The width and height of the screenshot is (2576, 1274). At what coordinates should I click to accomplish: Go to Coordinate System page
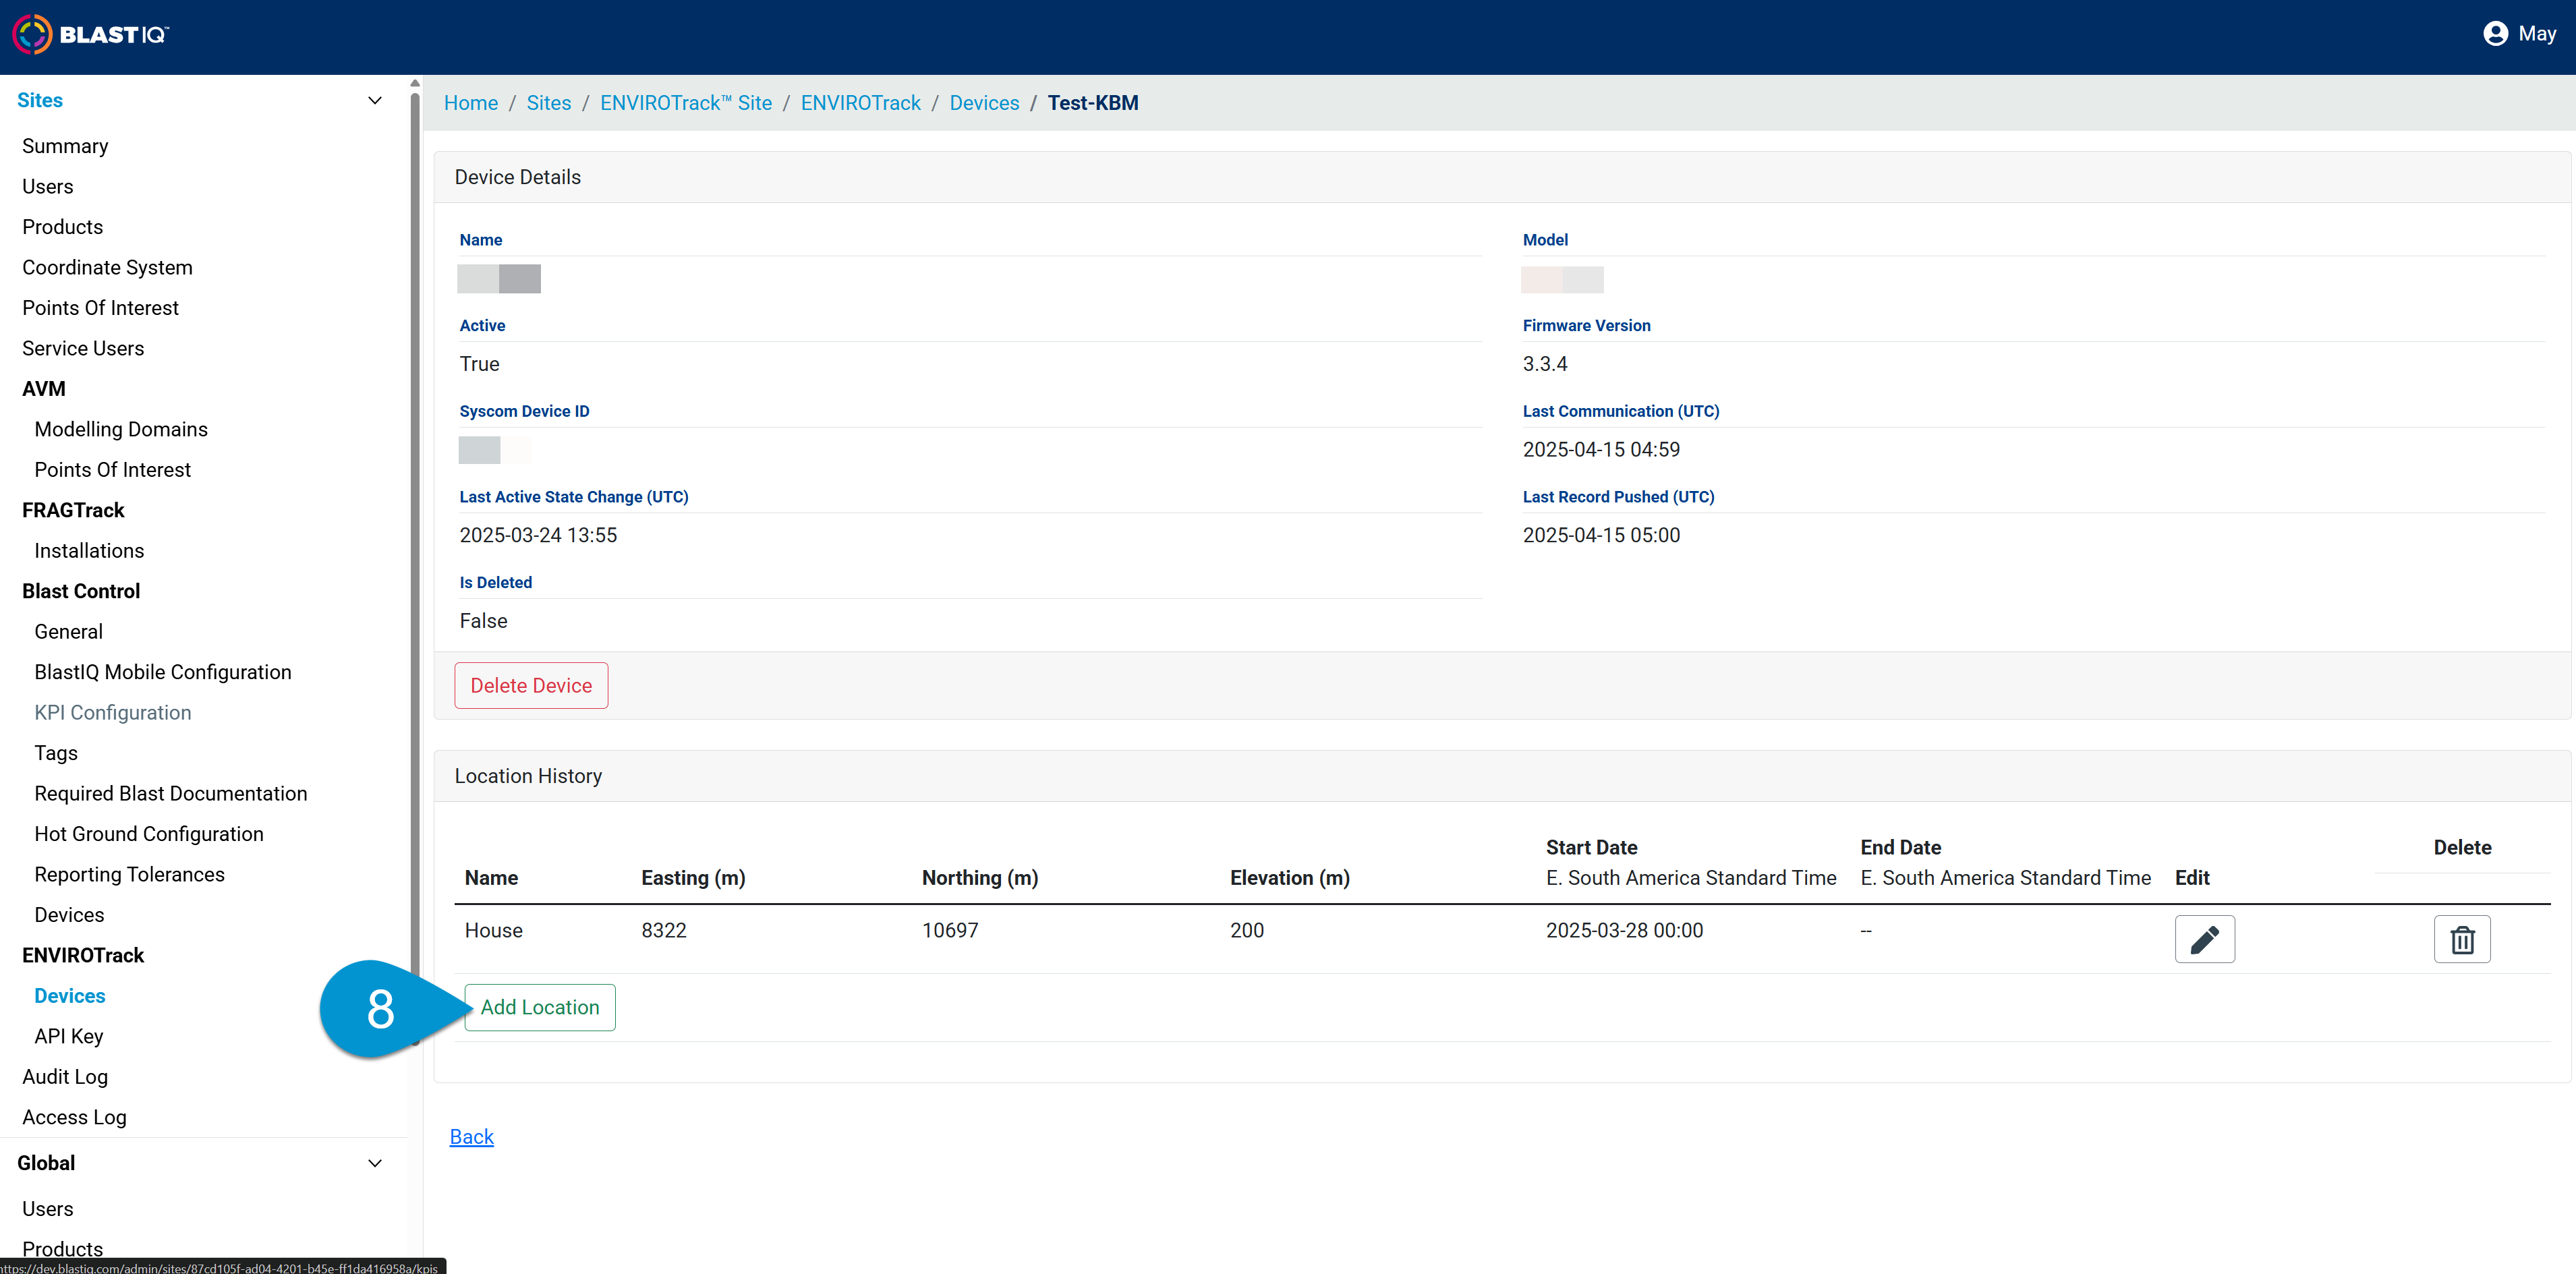point(107,267)
